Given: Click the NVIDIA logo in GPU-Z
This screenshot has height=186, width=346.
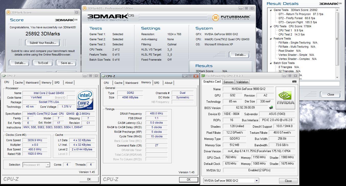Looking at the screenshot, I should pyautogui.click(x=285, y=98).
